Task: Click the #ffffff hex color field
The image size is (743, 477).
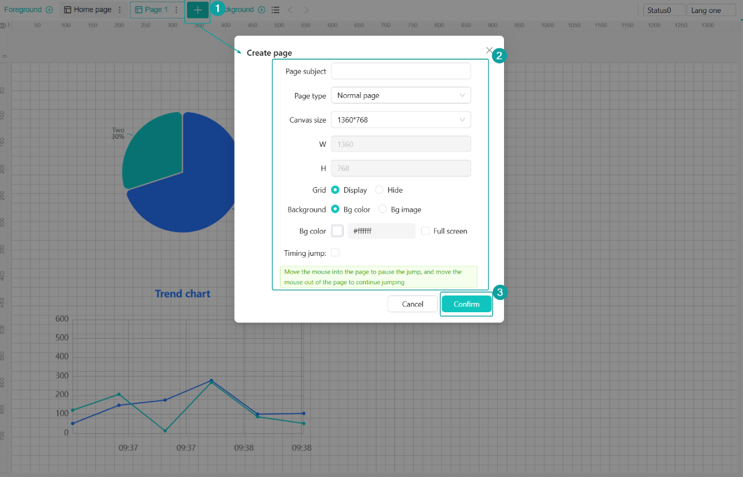Action: click(381, 231)
